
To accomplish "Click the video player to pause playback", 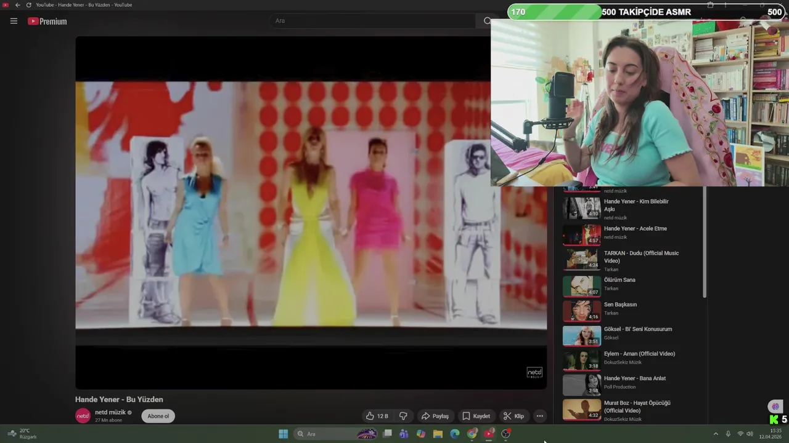I will point(311,212).
